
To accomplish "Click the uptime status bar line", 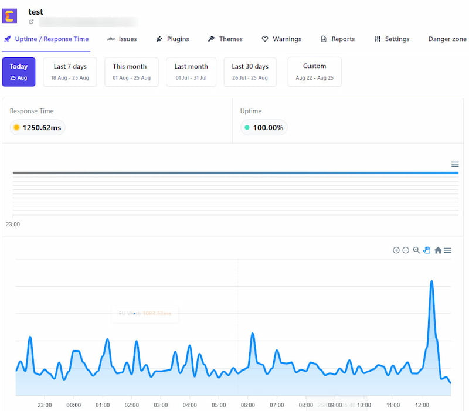I will [x=236, y=172].
